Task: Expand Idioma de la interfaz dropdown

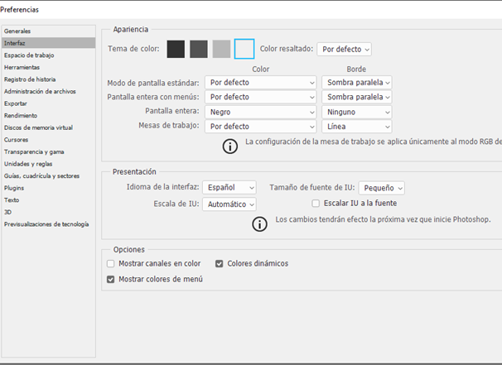Action: [x=229, y=188]
